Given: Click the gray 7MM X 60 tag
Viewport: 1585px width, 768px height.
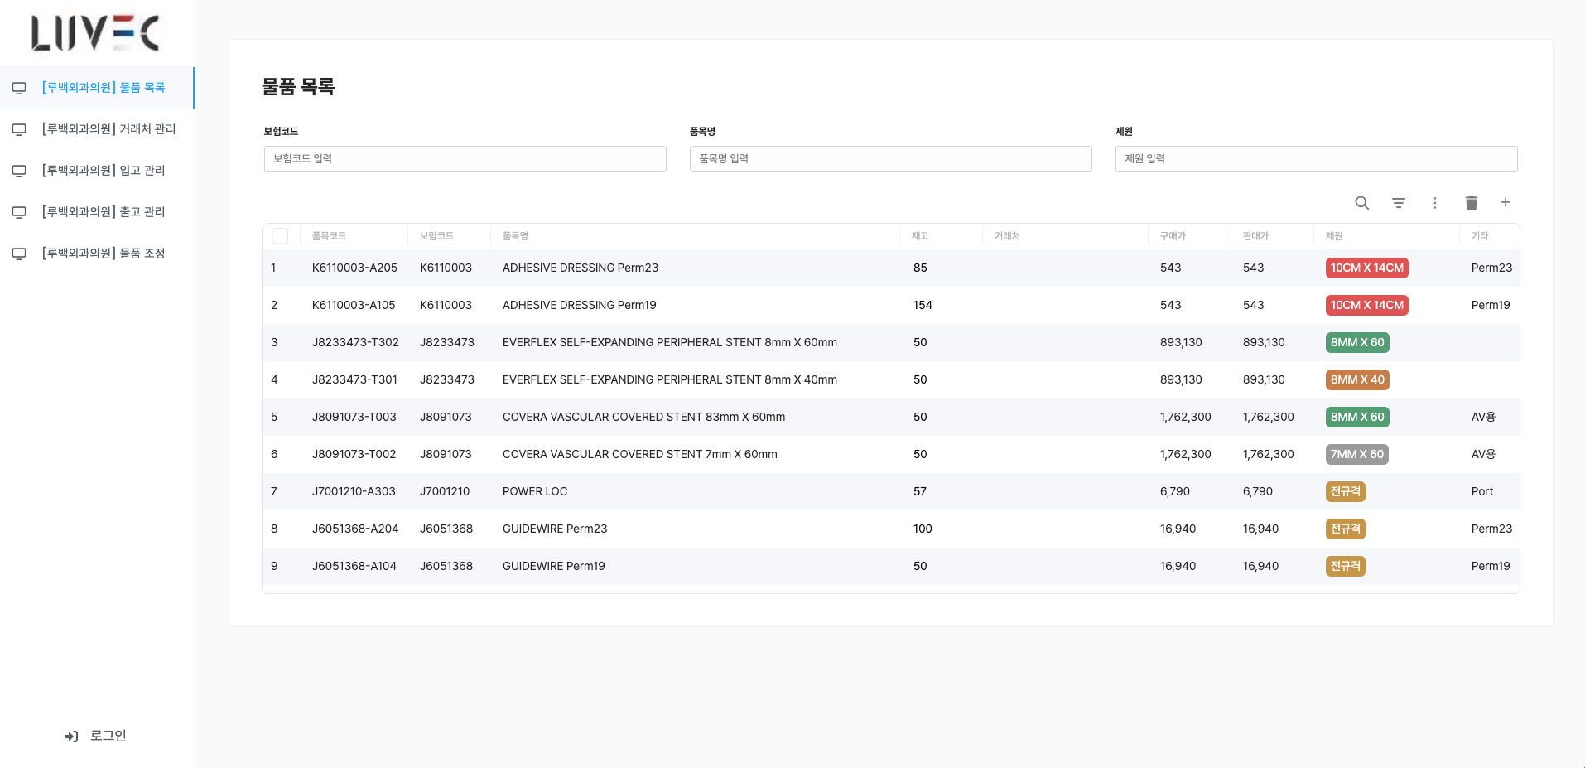Looking at the screenshot, I should pos(1356,455).
